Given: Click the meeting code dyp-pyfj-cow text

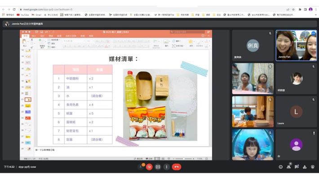Looking at the screenshot, I should pyautogui.click(x=27, y=167).
